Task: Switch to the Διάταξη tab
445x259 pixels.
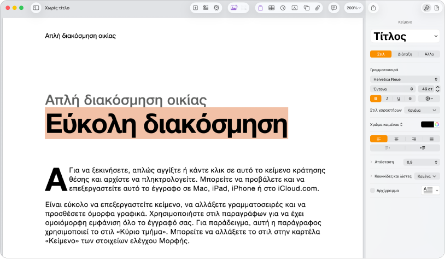Action: point(405,54)
